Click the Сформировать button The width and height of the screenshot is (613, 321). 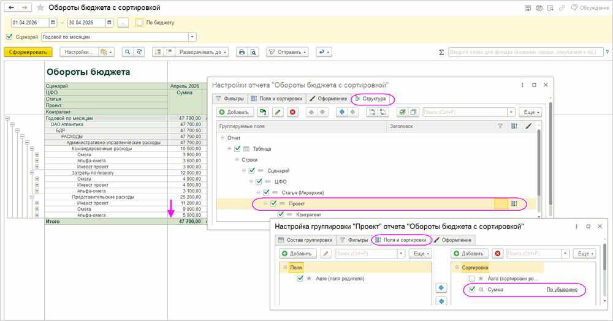click(x=28, y=52)
